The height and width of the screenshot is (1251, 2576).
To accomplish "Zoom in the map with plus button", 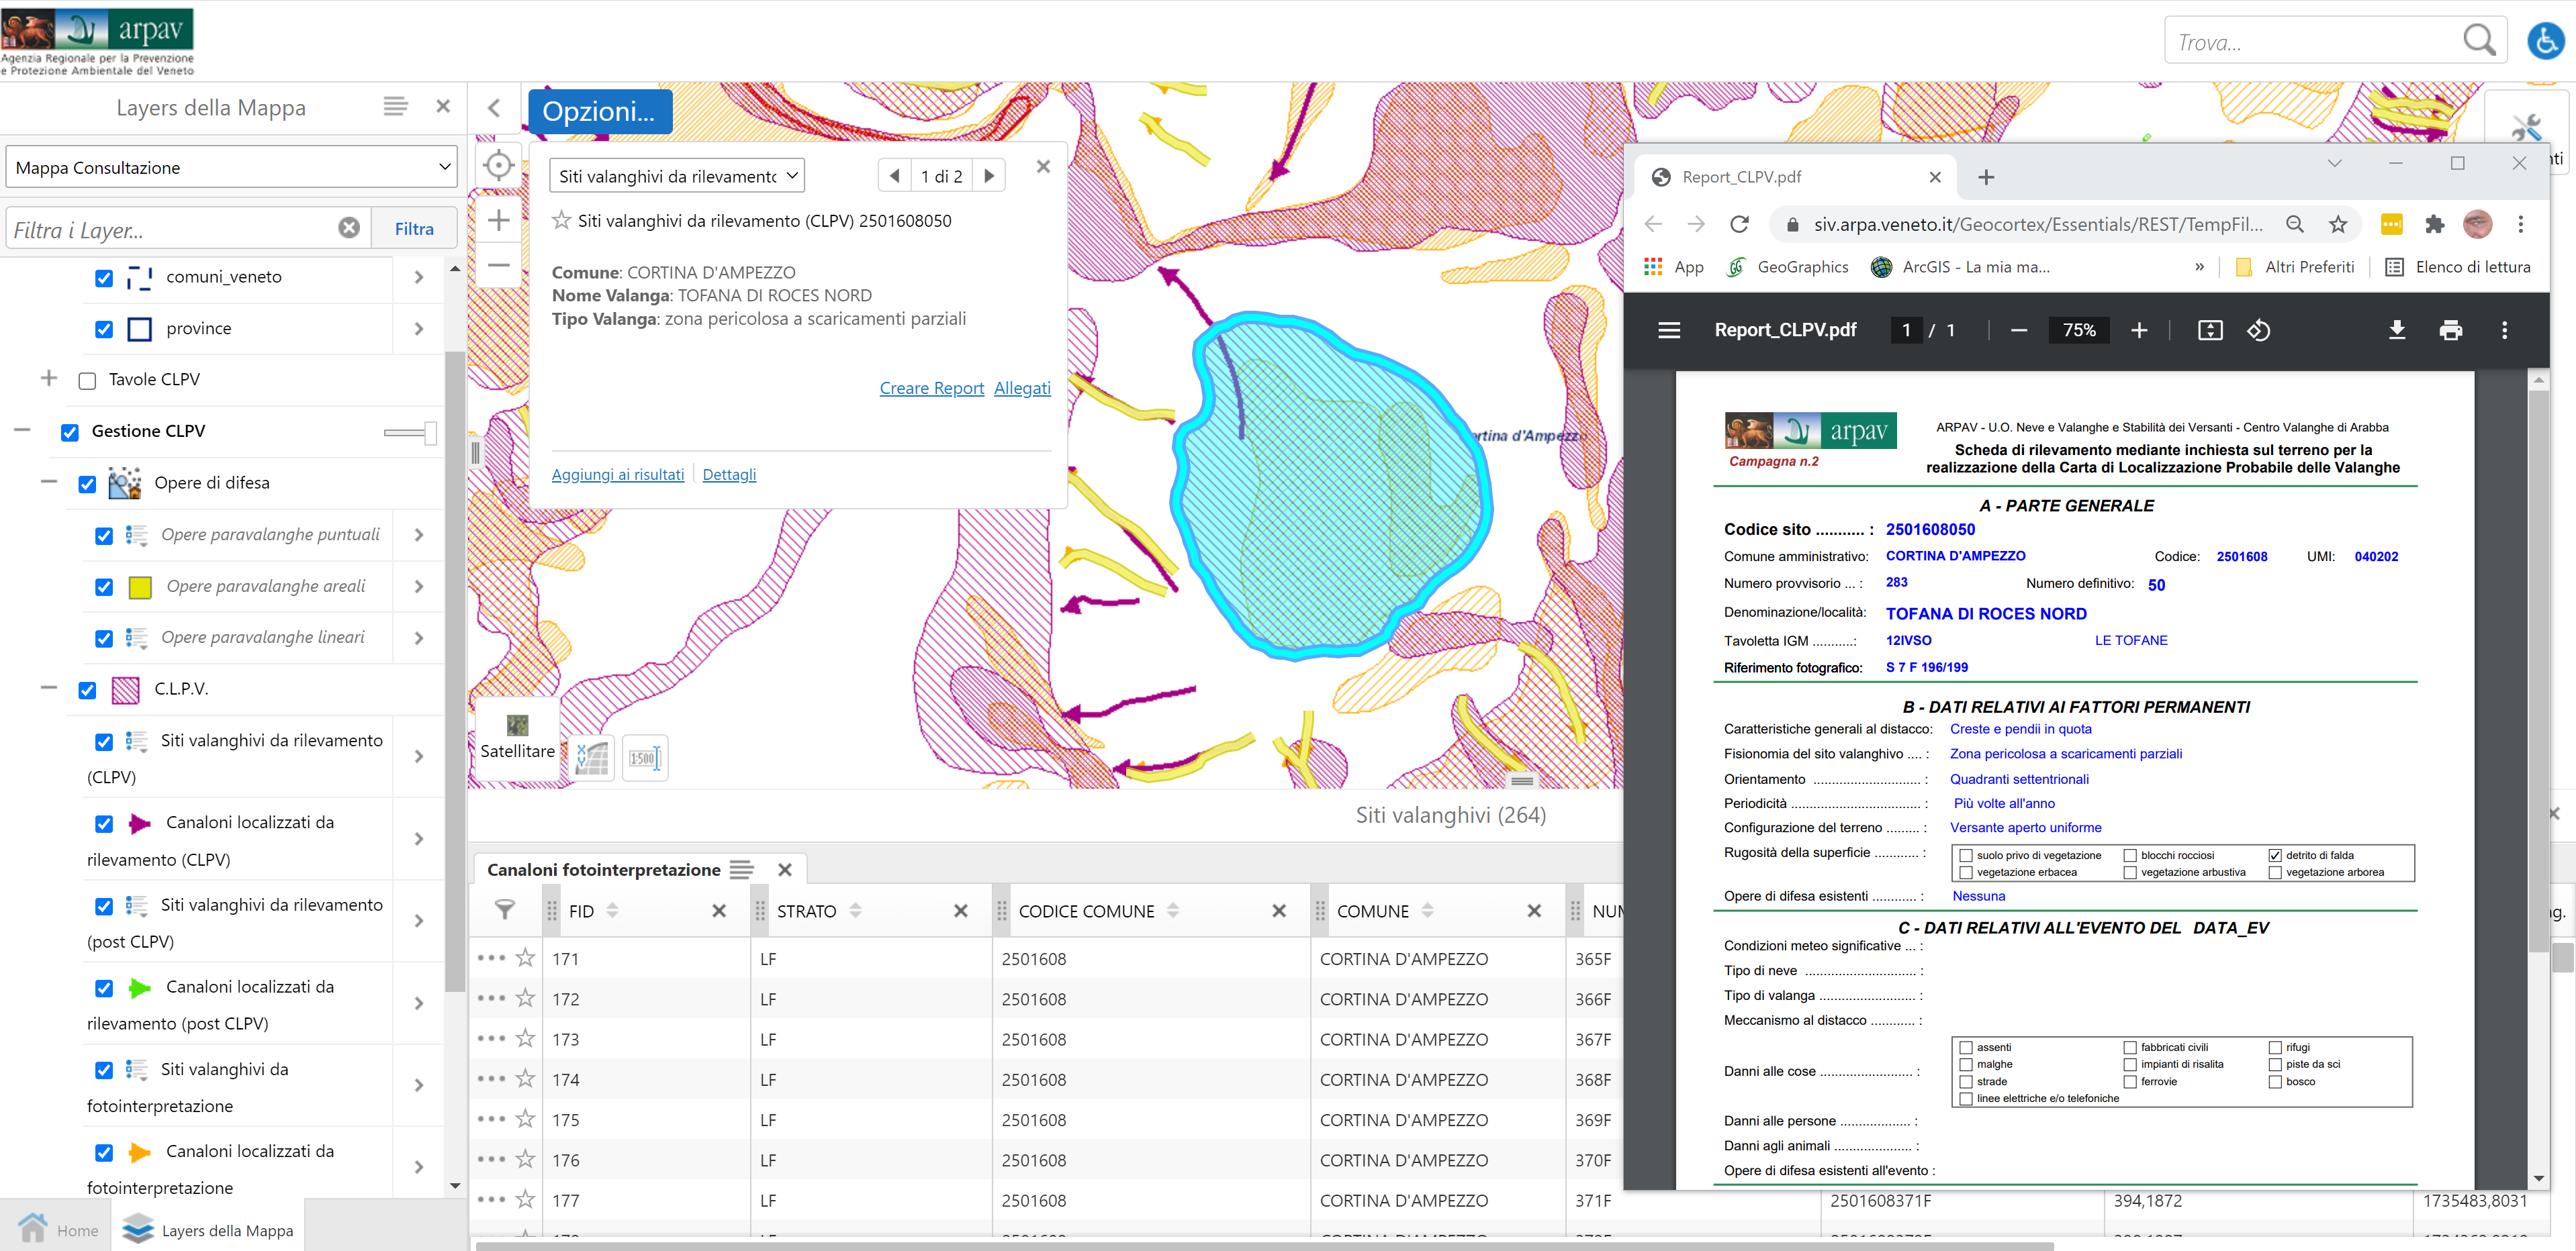I will 498,220.
